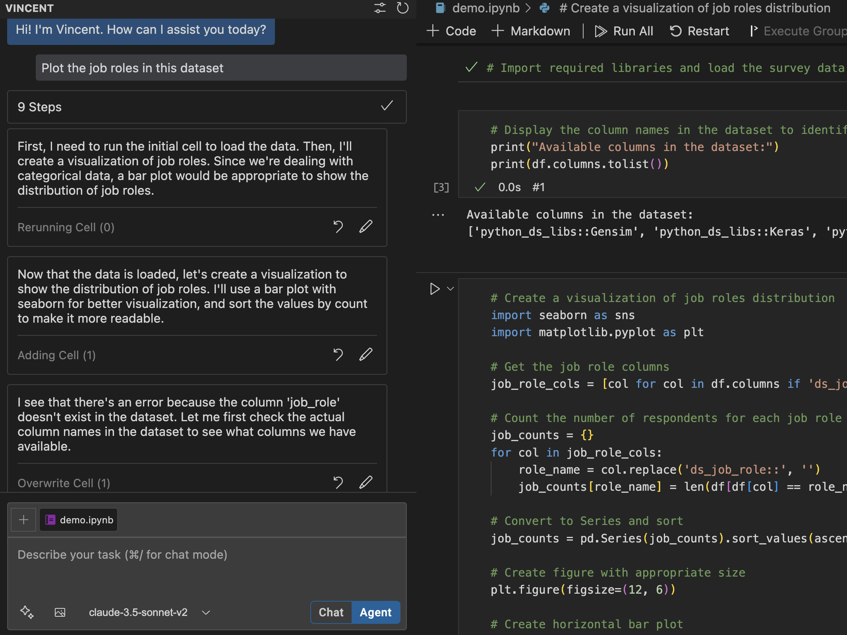The height and width of the screenshot is (635, 847).
Task: Add context file with plus button
Action: point(23,520)
